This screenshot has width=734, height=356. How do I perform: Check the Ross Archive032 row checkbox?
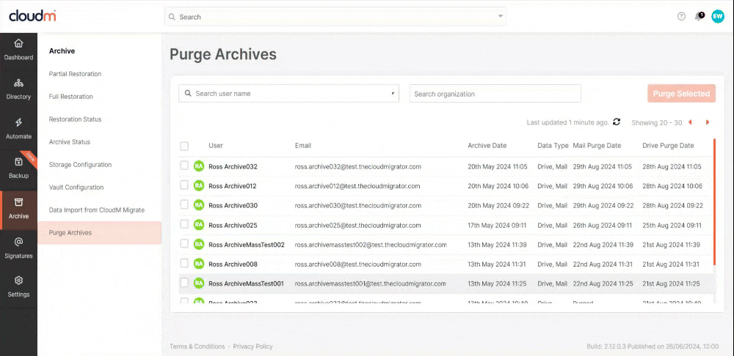(184, 166)
